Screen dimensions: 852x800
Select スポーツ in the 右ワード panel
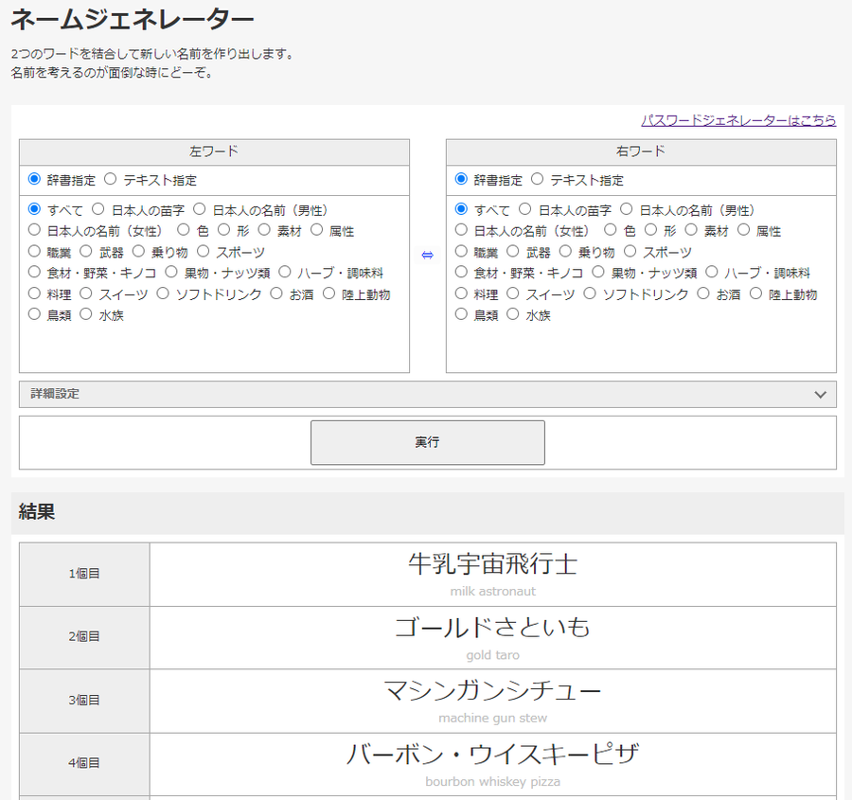click(630, 251)
